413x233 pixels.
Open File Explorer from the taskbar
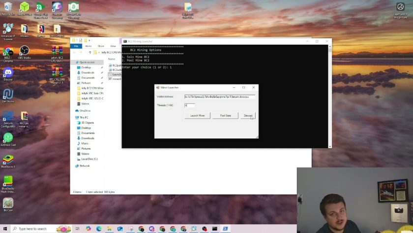point(109,229)
